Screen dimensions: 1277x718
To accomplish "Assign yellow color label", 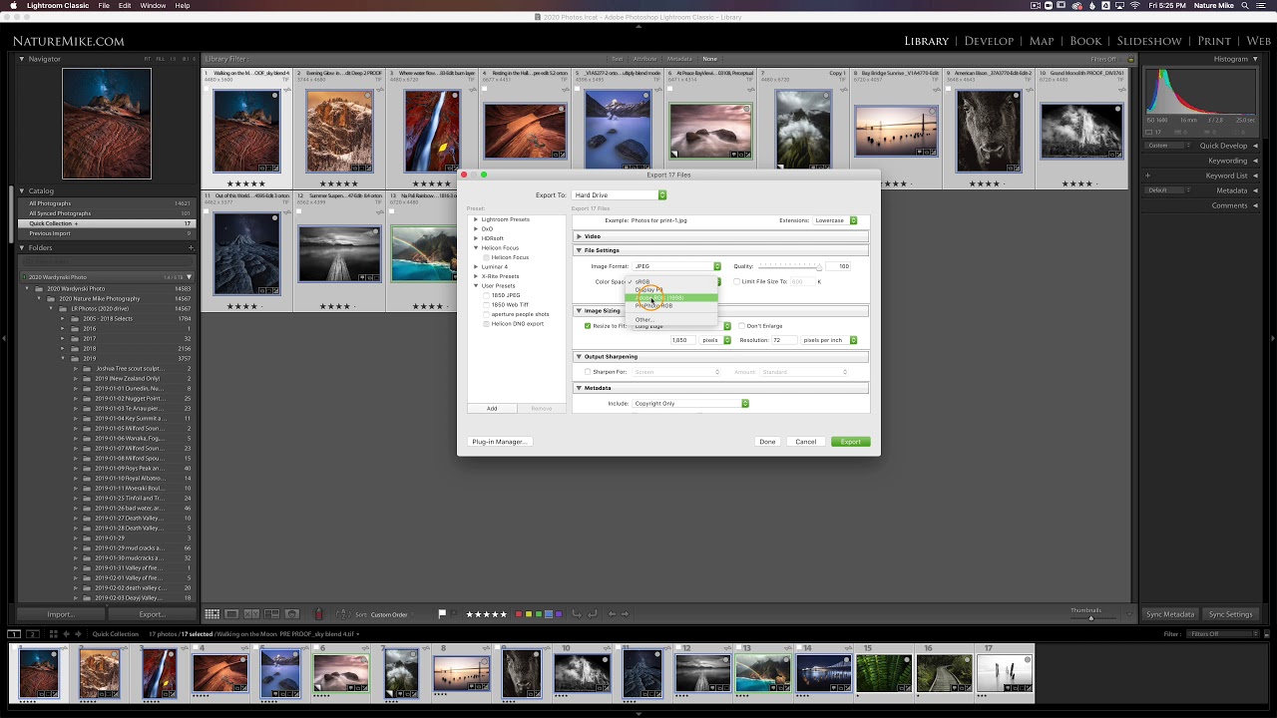I will [529, 614].
